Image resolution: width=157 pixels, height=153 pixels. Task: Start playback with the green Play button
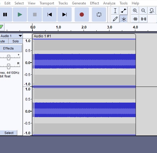[x=20, y=15]
